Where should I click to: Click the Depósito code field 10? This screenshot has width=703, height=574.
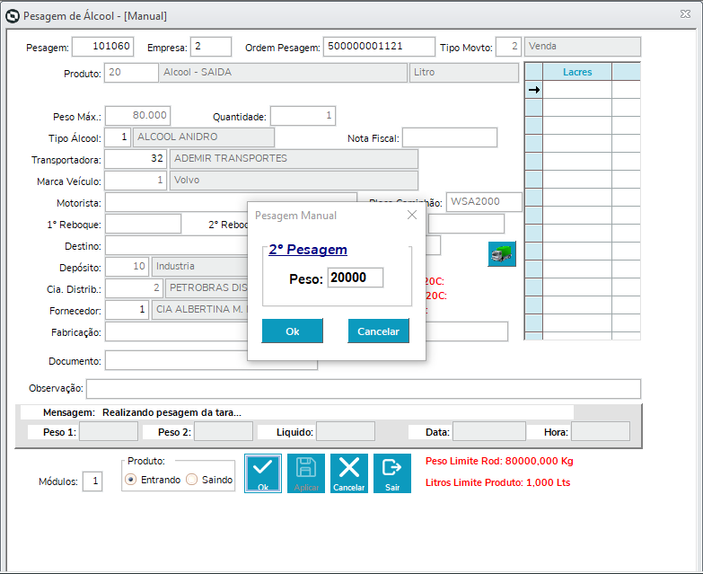(x=127, y=267)
